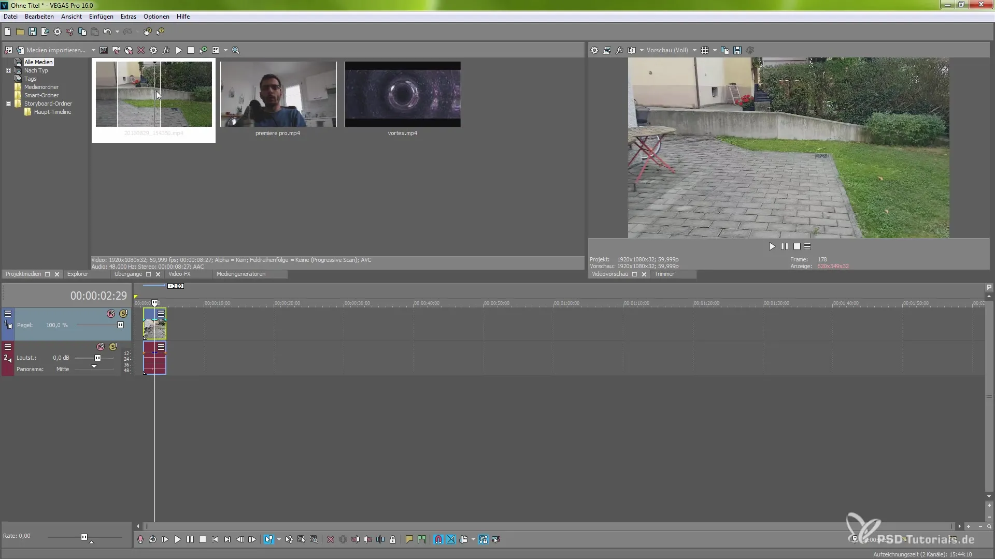Viewport: 995px width, 559px height.
Task: Select the Envelope edit tool
Action: pos(289,539)
